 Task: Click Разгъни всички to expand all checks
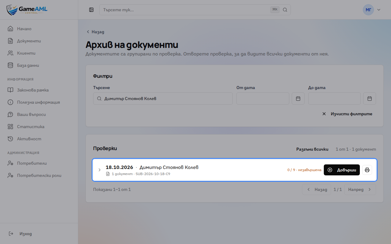coord(312,149)
